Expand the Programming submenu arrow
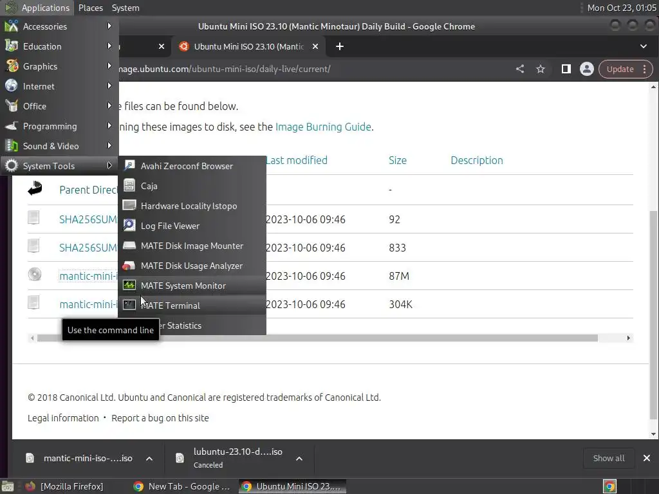Viewport: 659px width, 494px height. pyautogui.click(x=109, y=125)
